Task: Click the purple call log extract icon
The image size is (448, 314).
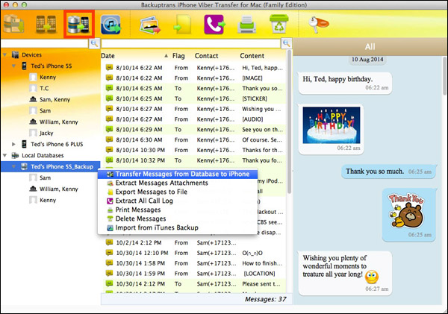Action: click(x=214, y=25)
